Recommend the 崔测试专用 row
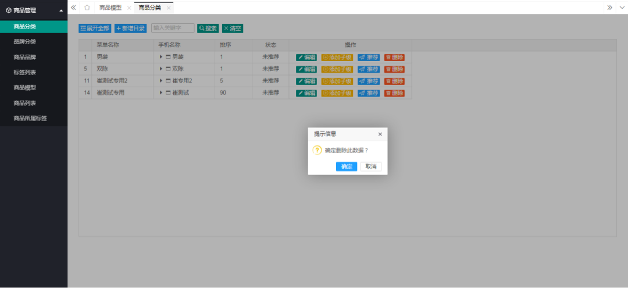 point(369,93)
